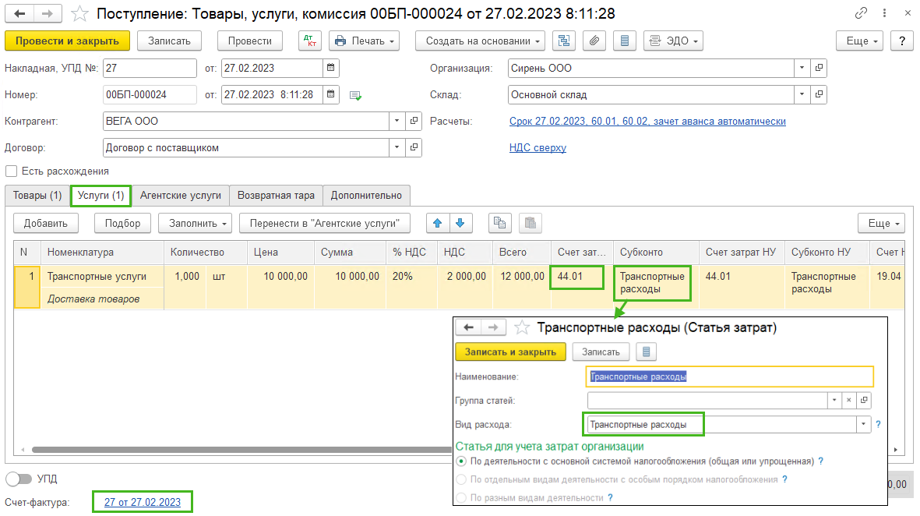Go back with the main left arrow

pyautogui.click(x=19, y=13)
